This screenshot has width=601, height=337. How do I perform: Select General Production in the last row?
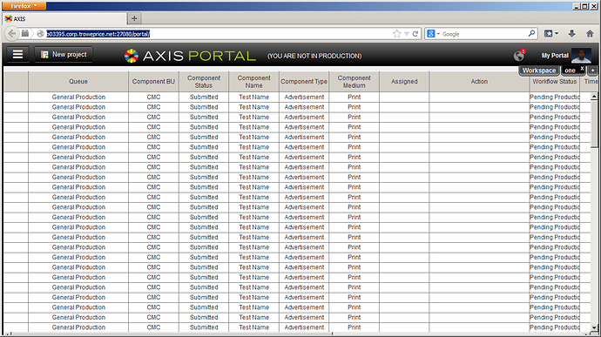coord(78,327)
